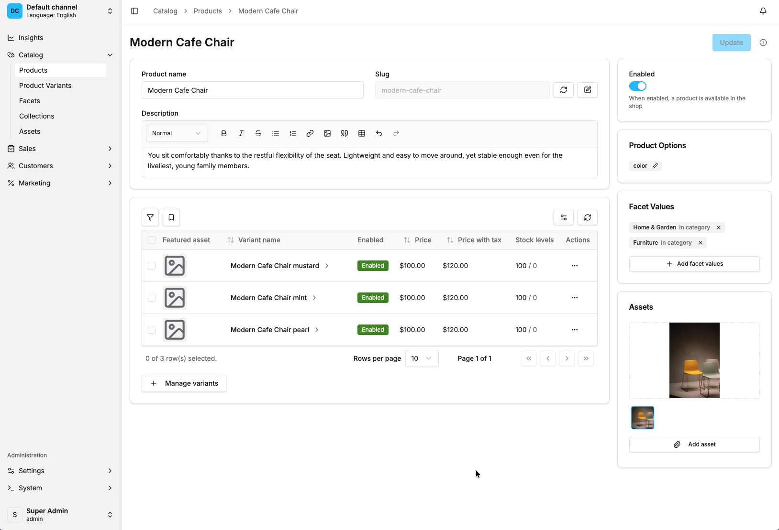Expand the System menu section
The image size is (779, 530).
(x=61, y=488)
